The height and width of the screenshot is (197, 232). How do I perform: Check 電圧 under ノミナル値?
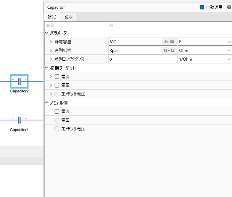tap(57, 120)
